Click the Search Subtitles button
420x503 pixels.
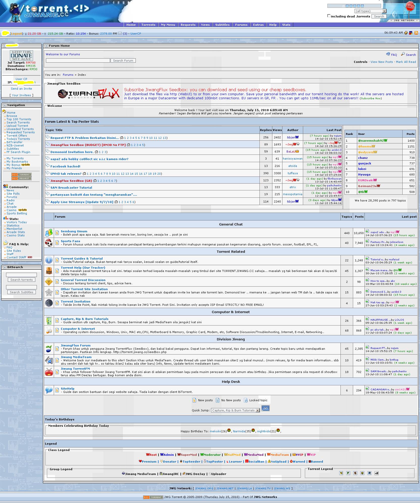pos(21,292)
